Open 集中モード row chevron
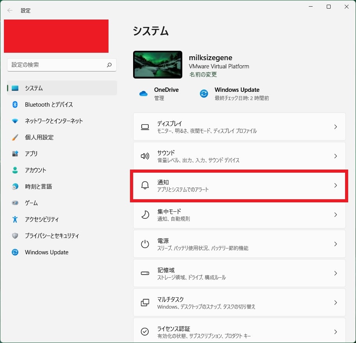This screenshot has height=343, width=356. pos(336,214)
